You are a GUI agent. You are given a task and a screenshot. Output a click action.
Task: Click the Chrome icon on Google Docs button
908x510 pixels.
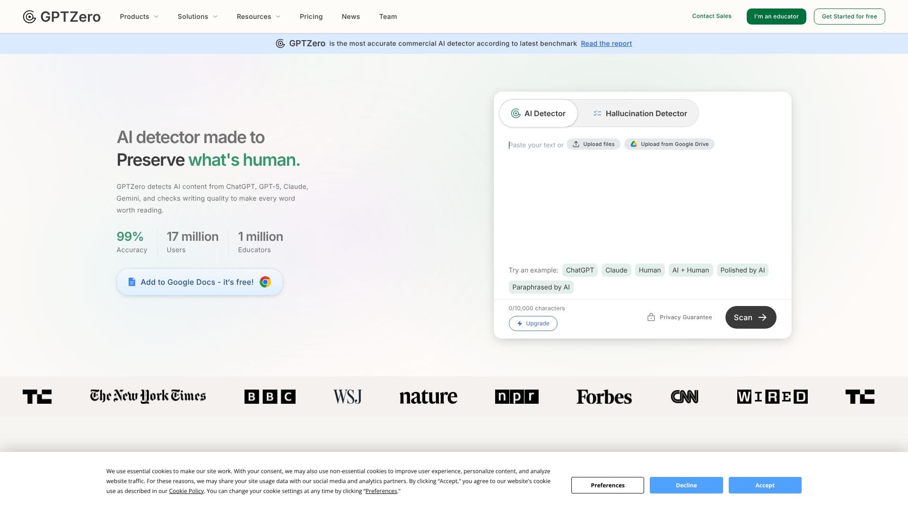pyautogui.click(x=265, y=282)
